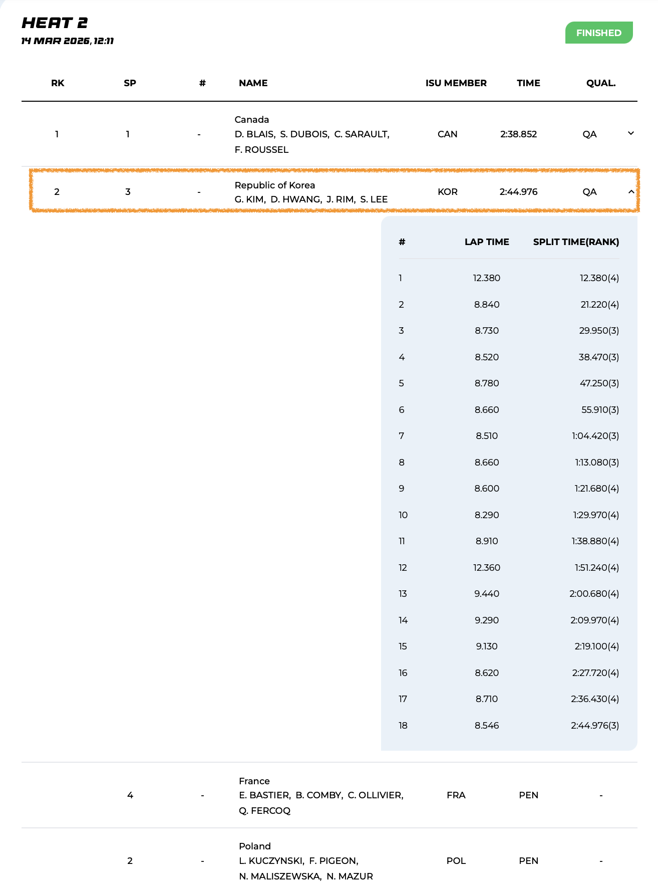The width and height of the screenshot is (658, 888).
Task: Click lap 12 time of 12.360
Action: 486,568
